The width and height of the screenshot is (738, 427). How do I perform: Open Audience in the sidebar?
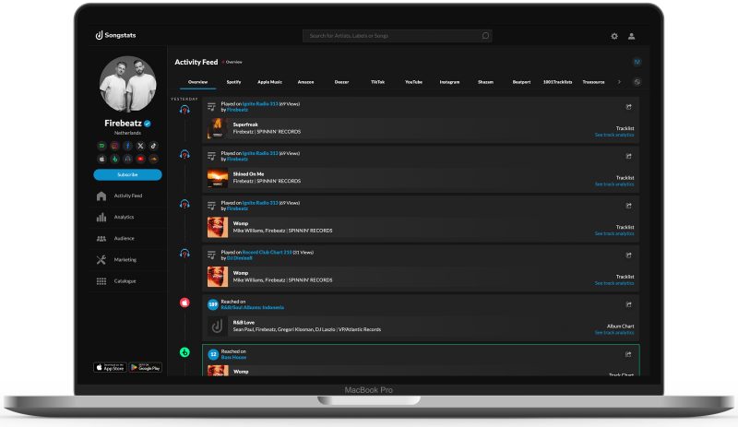[x=127, y=239]
